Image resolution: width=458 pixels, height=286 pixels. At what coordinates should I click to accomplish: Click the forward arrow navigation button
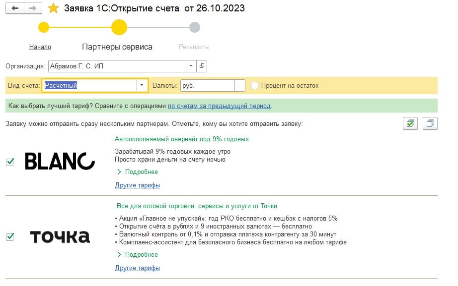(x=33, y=8)
